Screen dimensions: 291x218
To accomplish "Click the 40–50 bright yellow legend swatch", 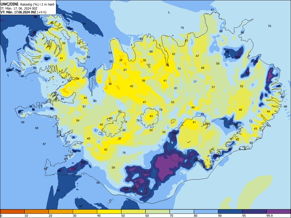I will (109, 212).
